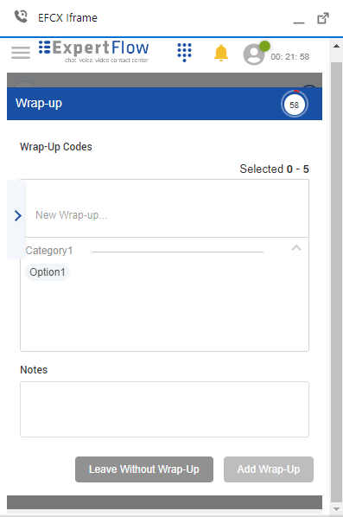This screenshot has width=343, height=517.
Task: Click the wrap-up countdown timer circle
Action: click(295, 105)
